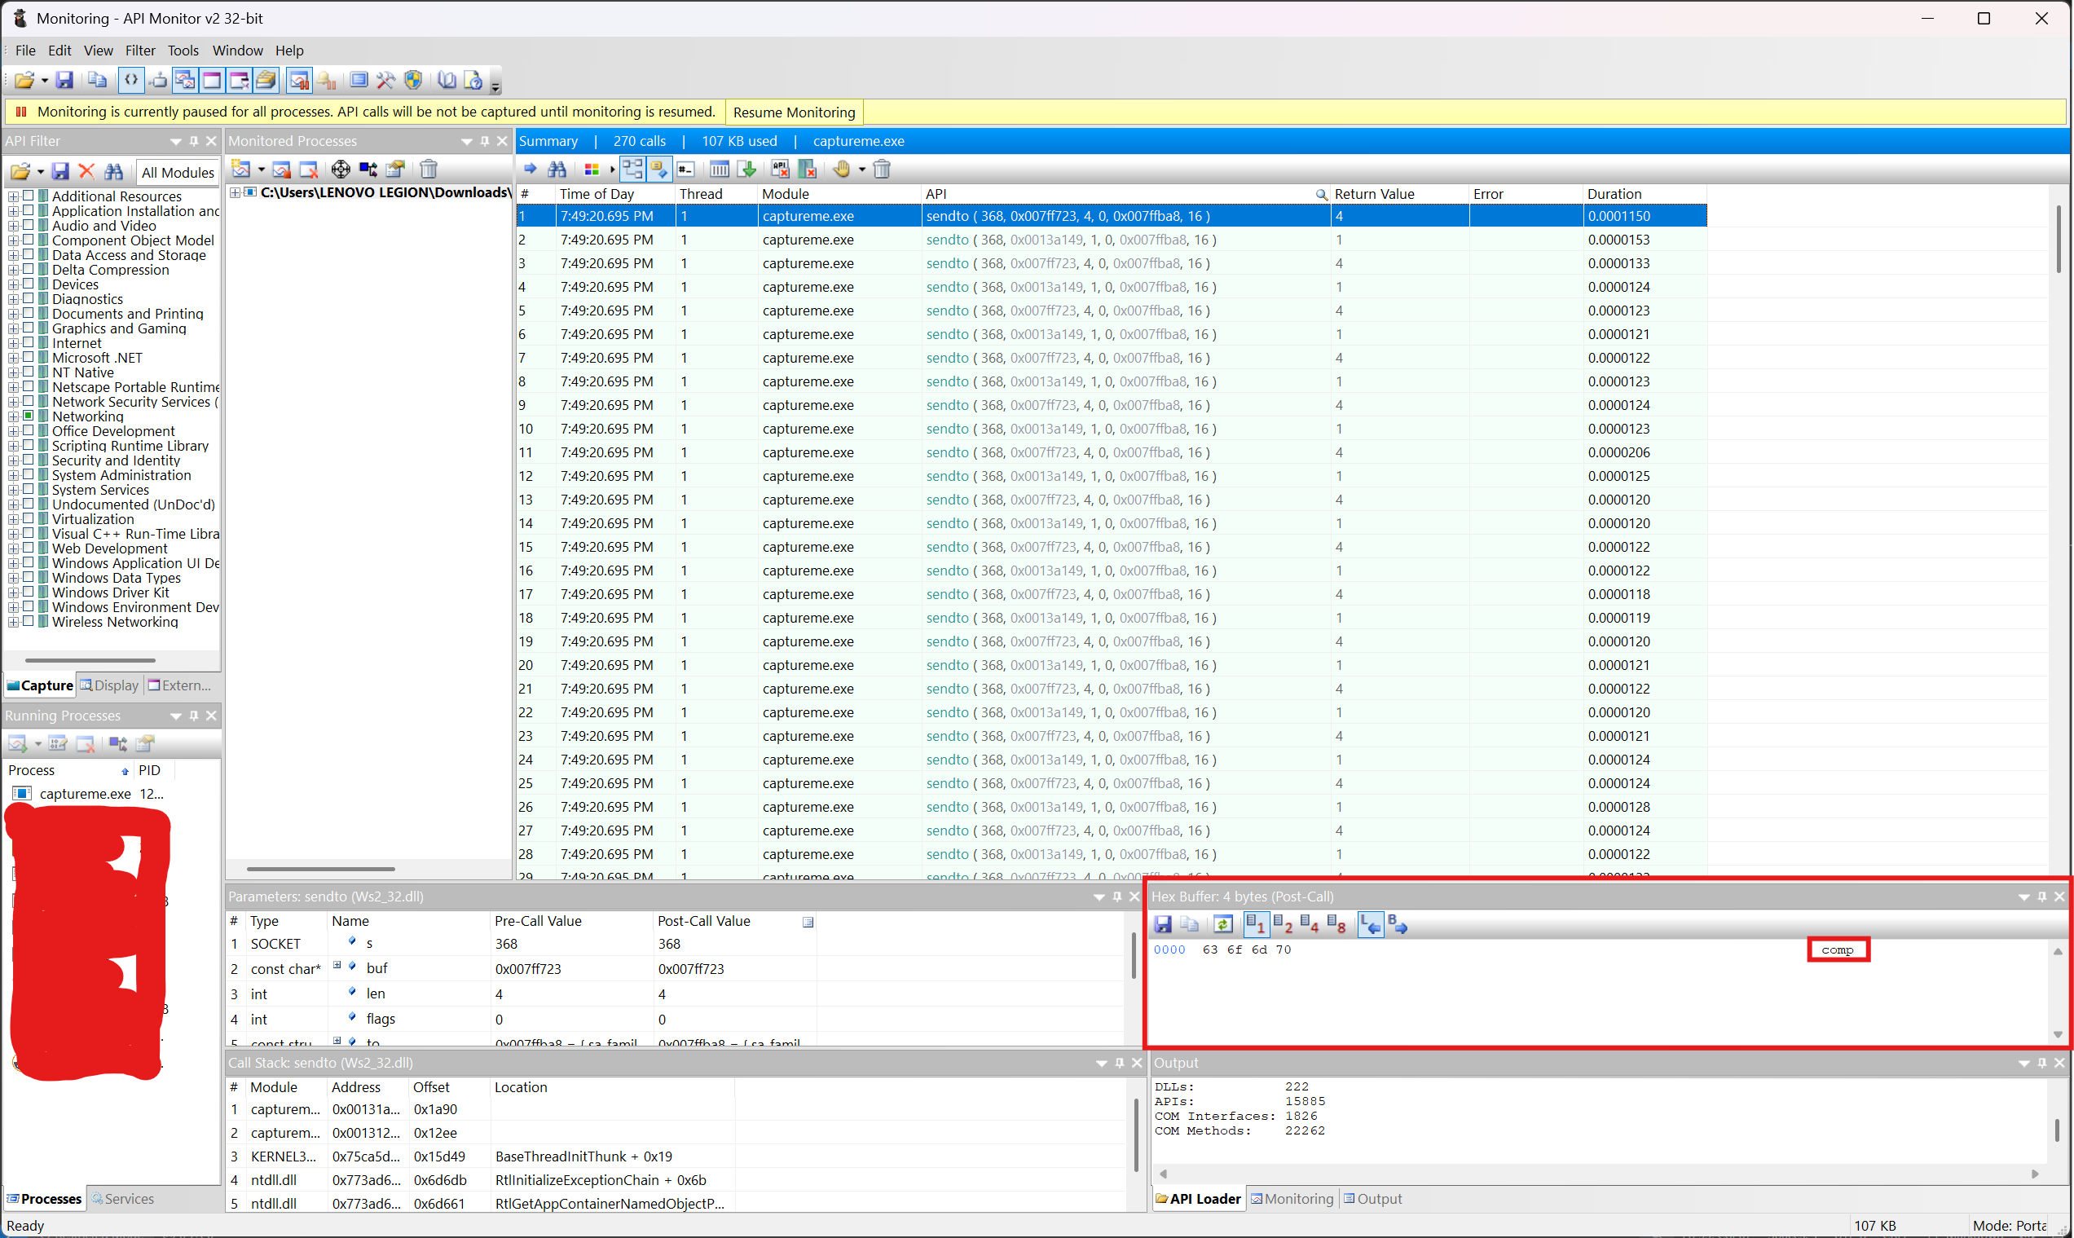Click the binoculars find icon in Summary toolbar

(x=557, y=170)
